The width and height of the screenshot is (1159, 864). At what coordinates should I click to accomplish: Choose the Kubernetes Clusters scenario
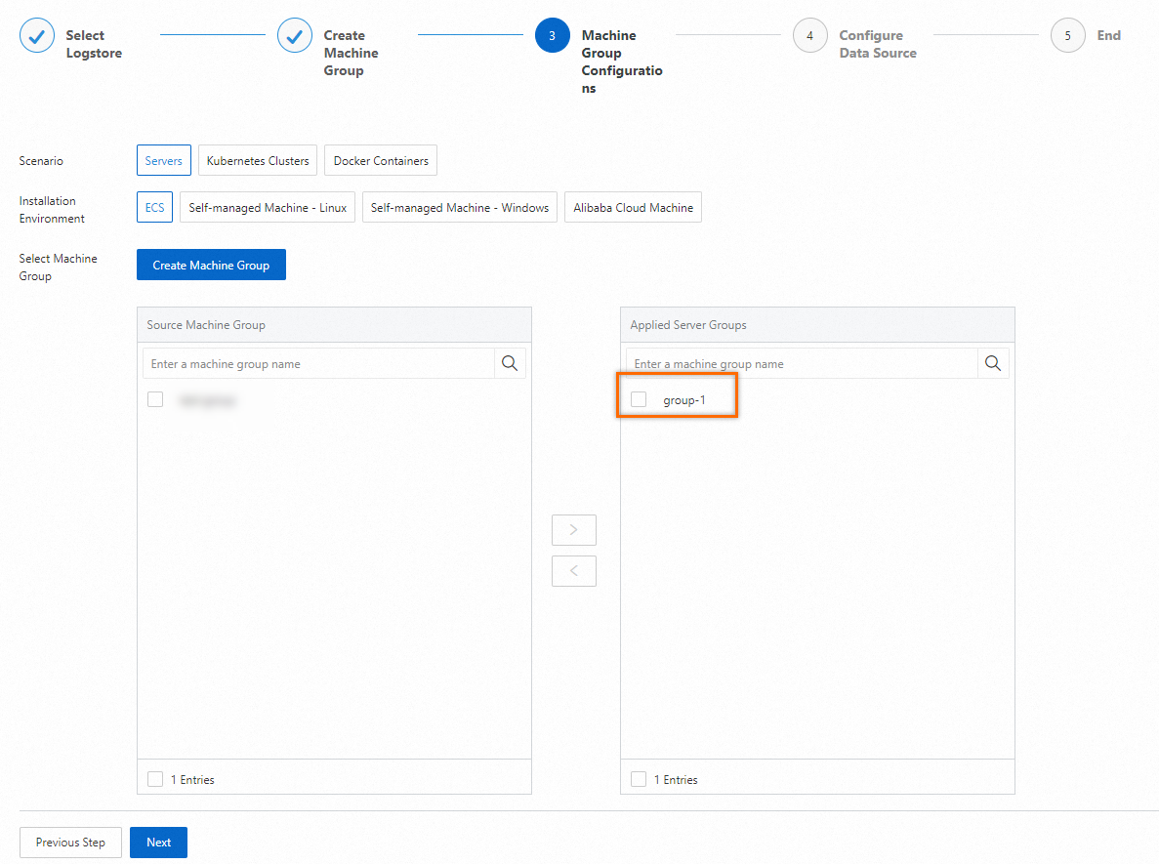[x=258, y=160]
